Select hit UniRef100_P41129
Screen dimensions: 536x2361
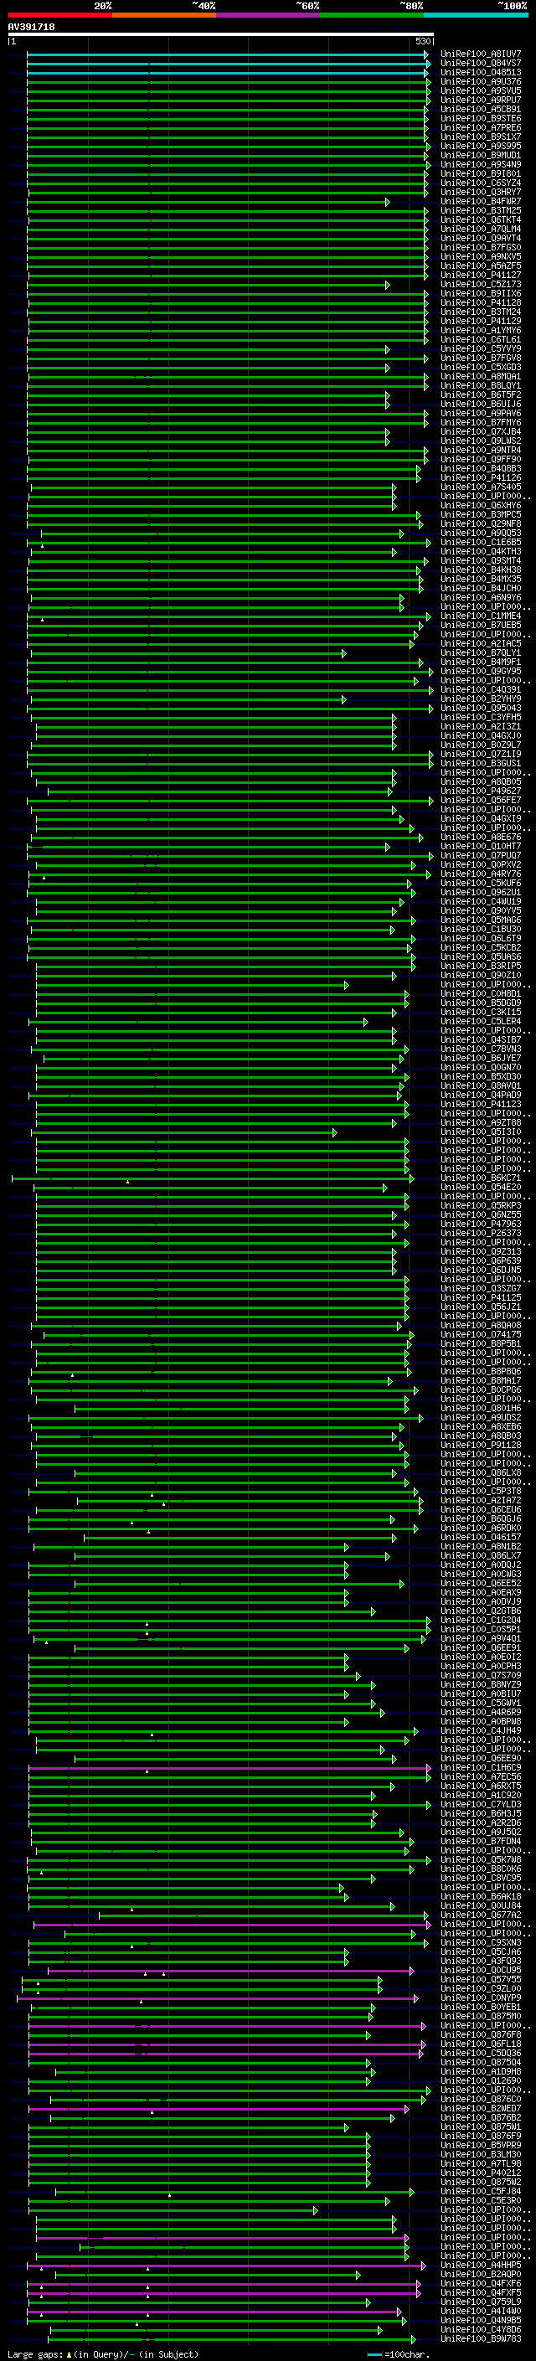coord(480,321)
